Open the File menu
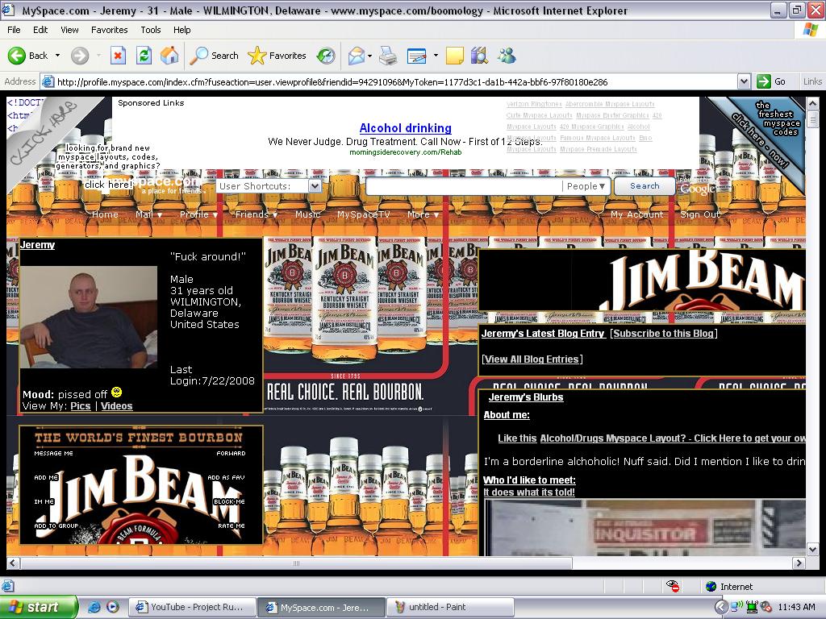Image resolution: width=826 pixels, height=619 pixels. tap(14, 30)
